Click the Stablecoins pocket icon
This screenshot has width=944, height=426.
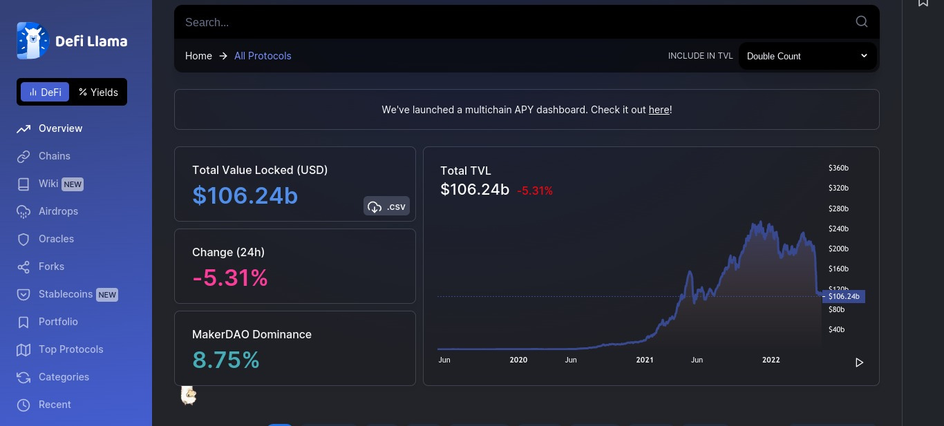pos(23,294)
